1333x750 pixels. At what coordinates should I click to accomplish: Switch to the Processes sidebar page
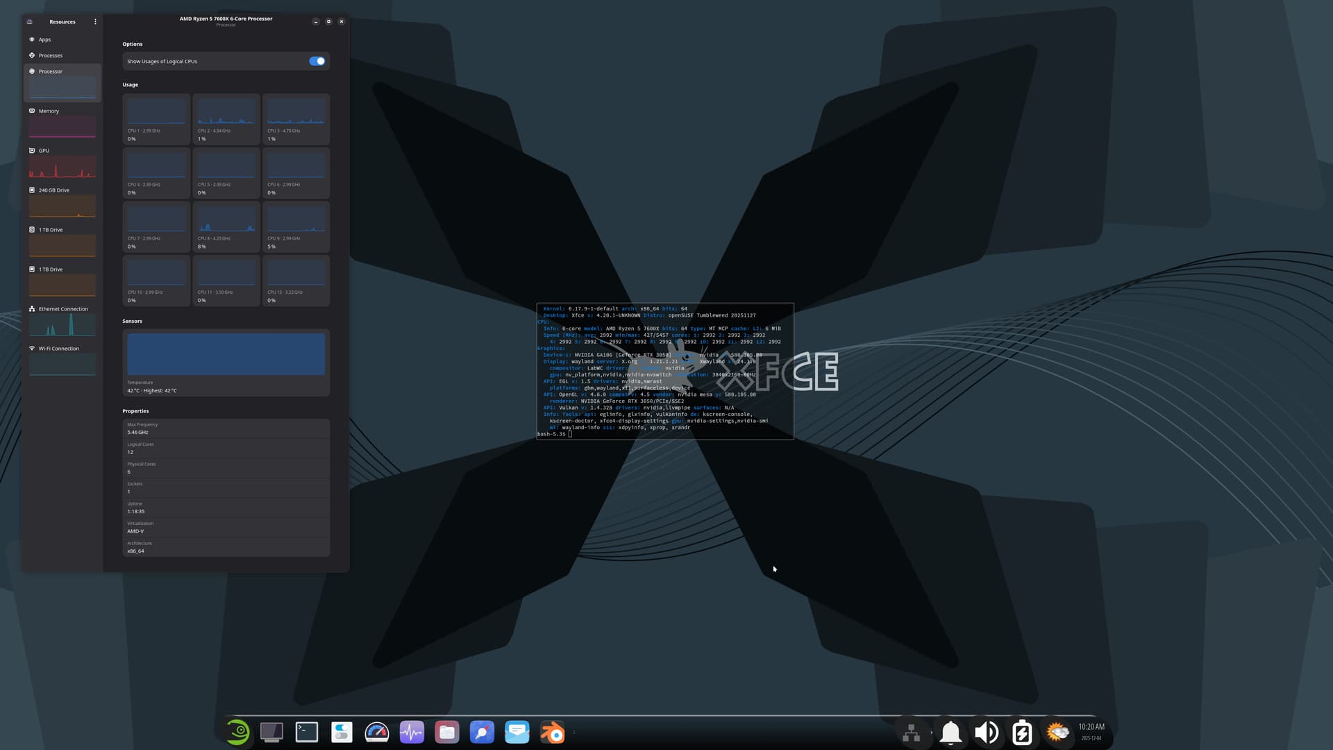pos(50,56)
